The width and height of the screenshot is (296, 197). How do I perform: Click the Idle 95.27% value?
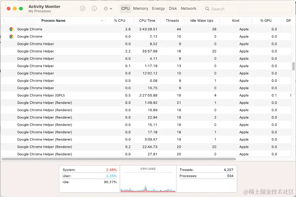[x=110, y=182]
